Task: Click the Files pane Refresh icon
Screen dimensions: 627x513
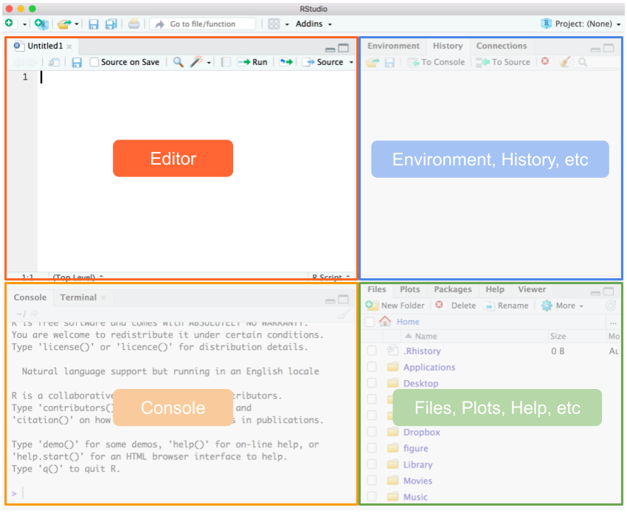Action: [x=611, y=306]
